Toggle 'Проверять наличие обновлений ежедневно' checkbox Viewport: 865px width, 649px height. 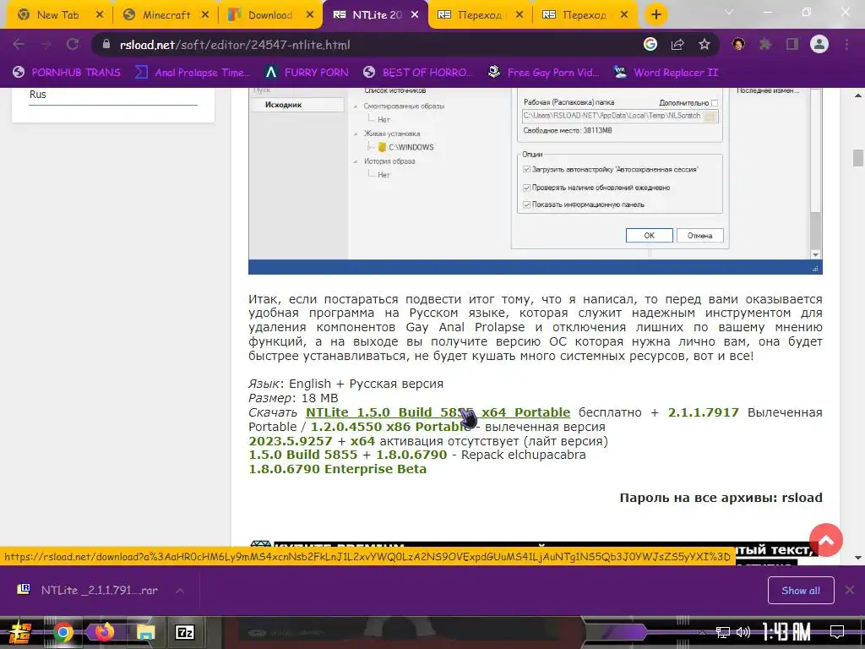[526, 188]
